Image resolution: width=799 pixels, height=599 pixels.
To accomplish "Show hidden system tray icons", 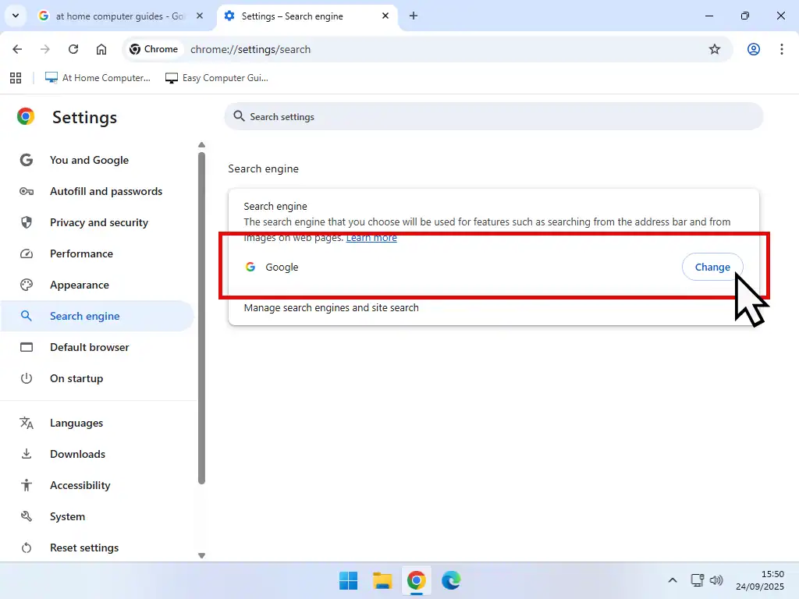I will coord(673,580).
